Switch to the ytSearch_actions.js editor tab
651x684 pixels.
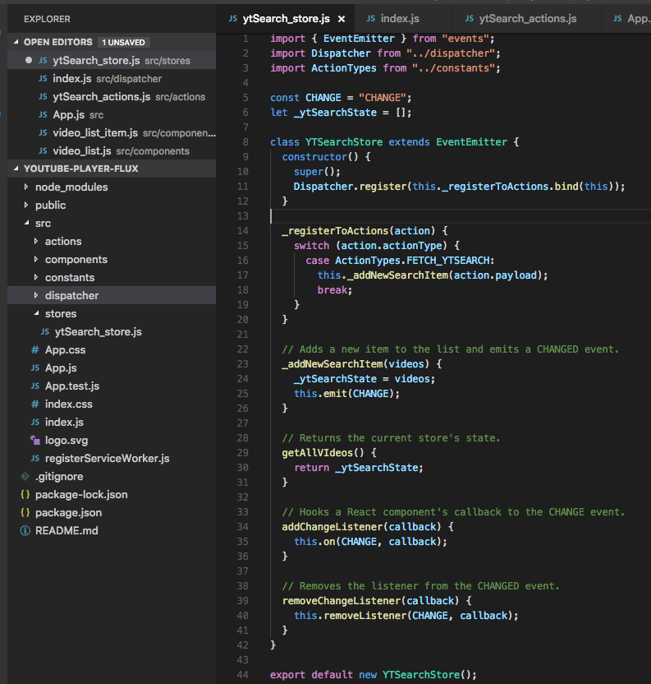point(527,19)
